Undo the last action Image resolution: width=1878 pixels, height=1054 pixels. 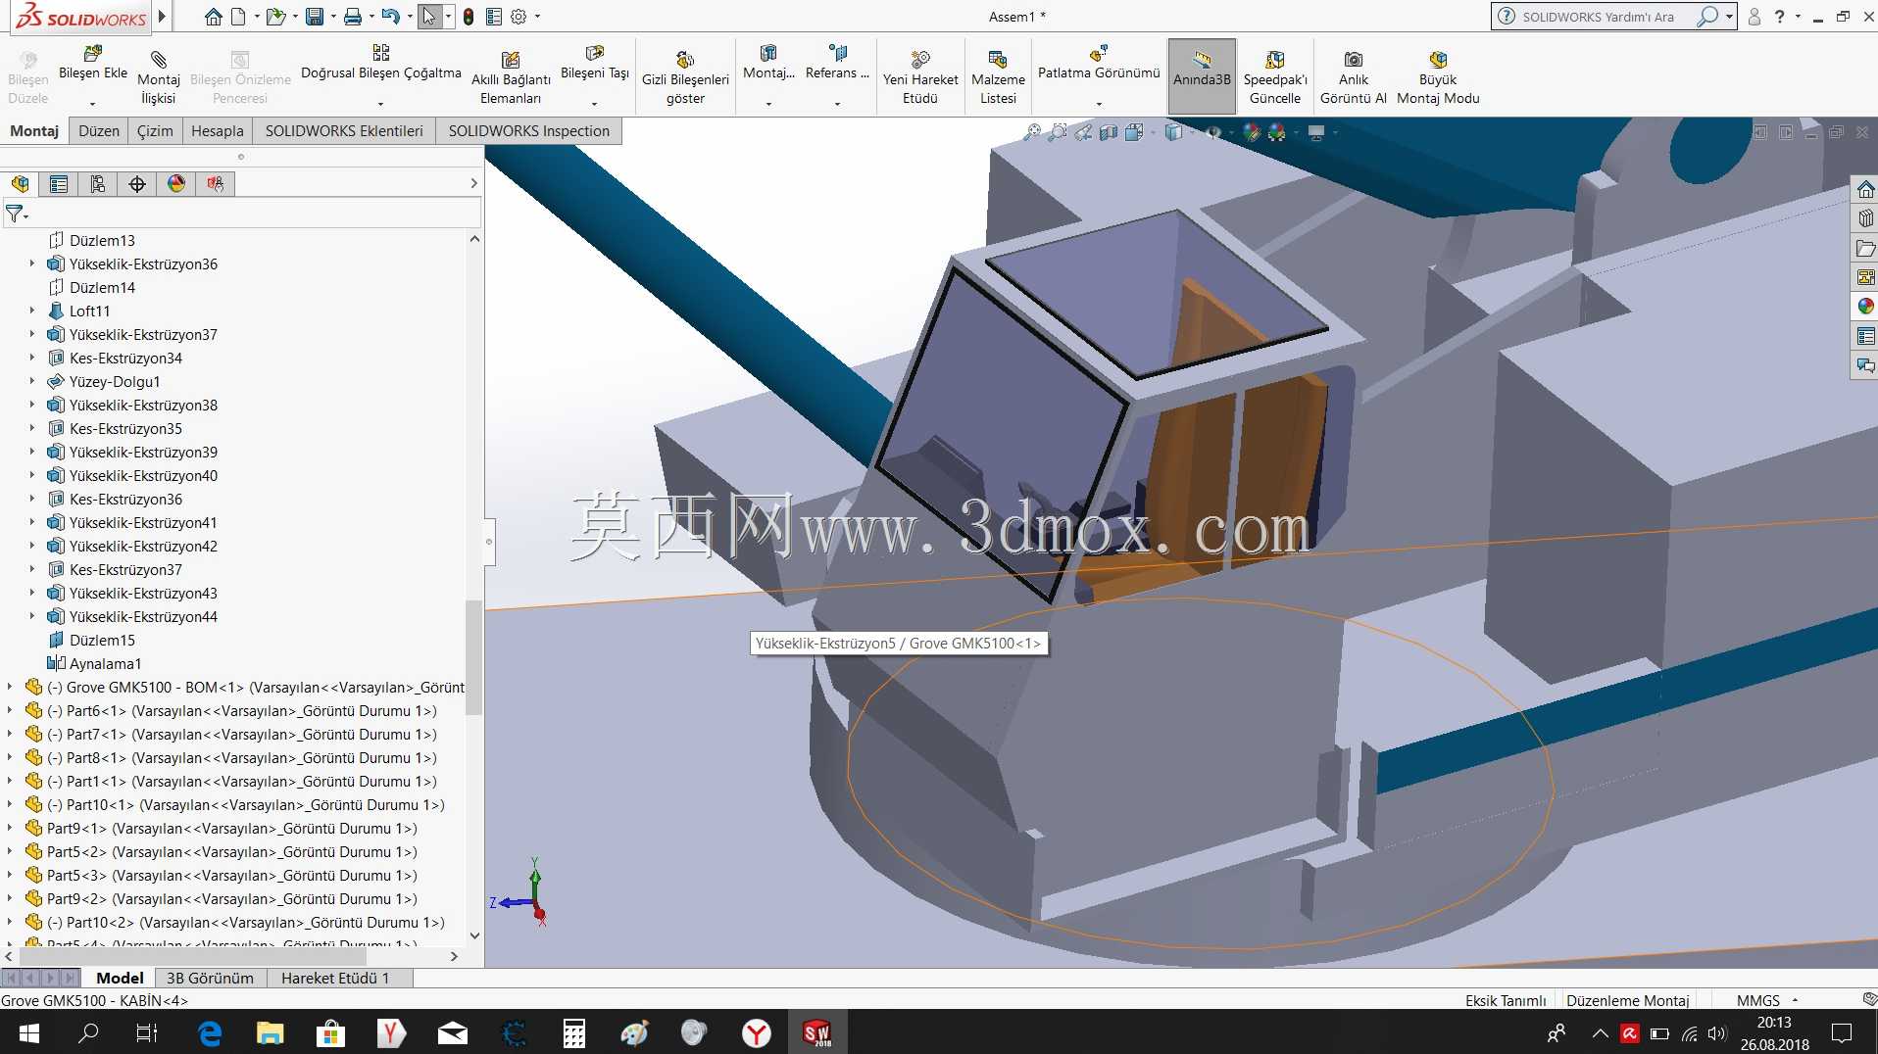tap(390, 17)
